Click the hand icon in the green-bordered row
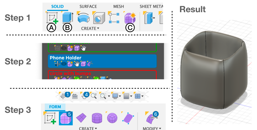 pos(84,48)
